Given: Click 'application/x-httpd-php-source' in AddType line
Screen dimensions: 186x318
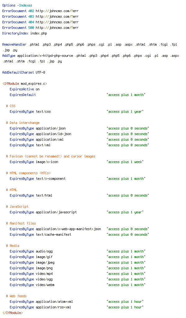Looking at the screenshot, I should (45, 56).
